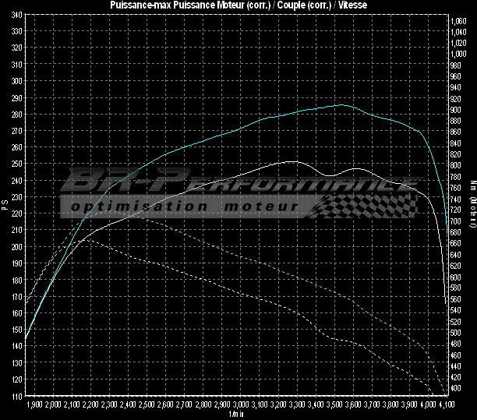Click the white dashed curve's highest point
Screen dimensions: 477x420
[x=86, y=238]
